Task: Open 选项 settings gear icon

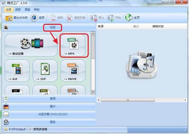Action: point(34,18)
